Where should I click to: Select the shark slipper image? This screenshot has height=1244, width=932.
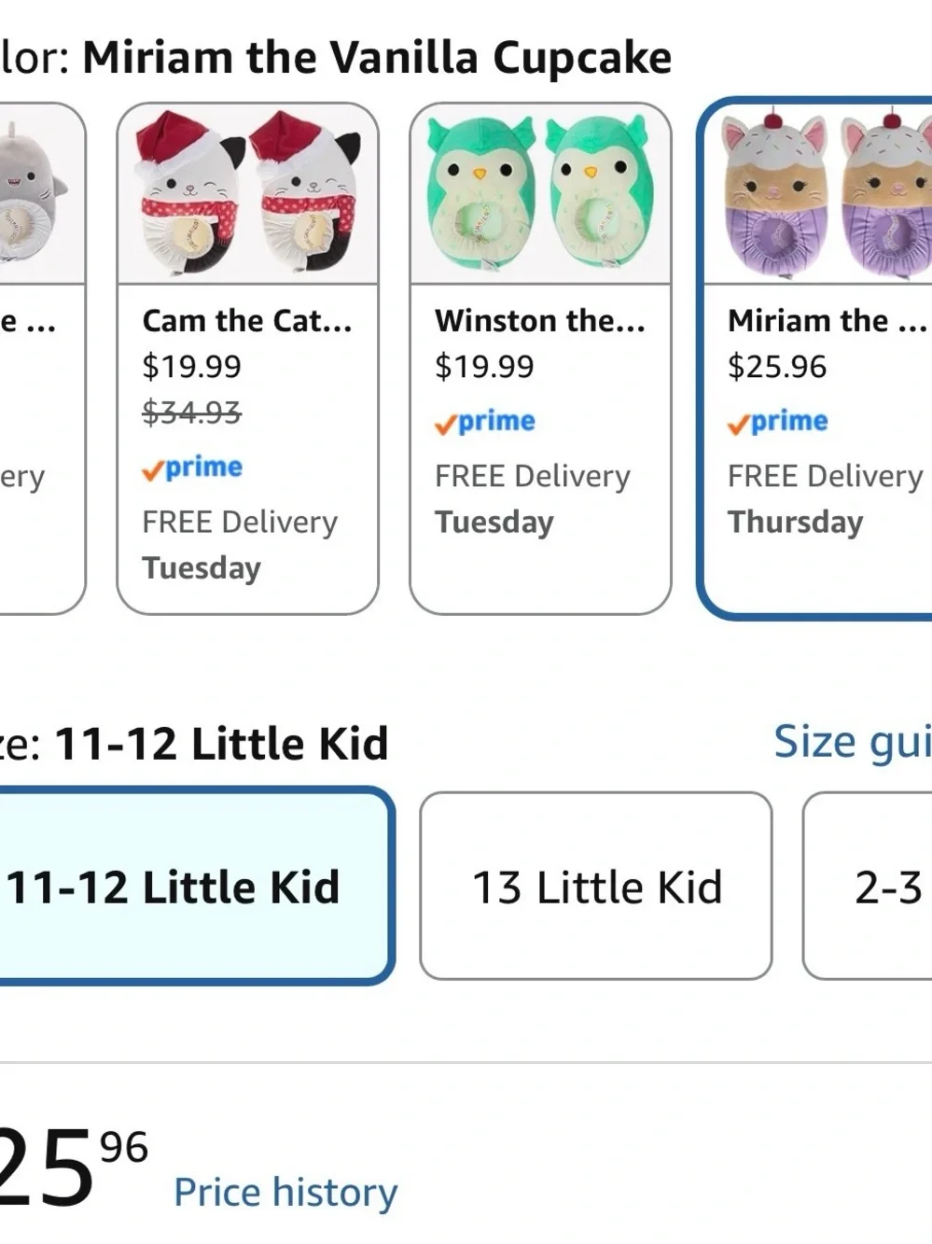point(41,193)
